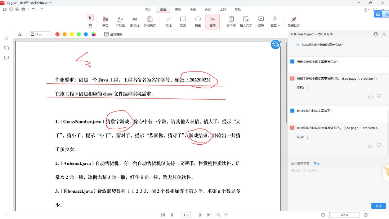Select the 下划线 underline tool
Viewport: 389px width, 219px height.
(120, 21)
